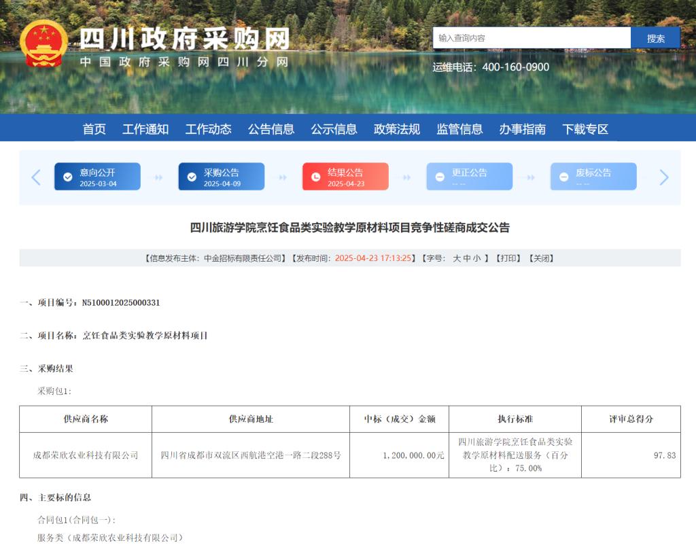
Task: Select the 采购公告 2025-04-09 step
Action: [x=222, y=177]
